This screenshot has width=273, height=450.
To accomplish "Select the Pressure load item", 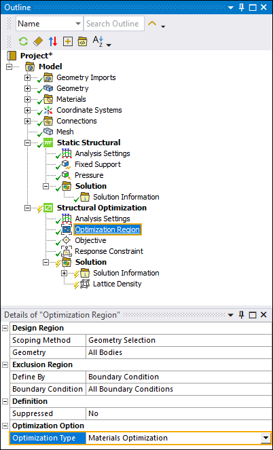I will (x=89, y=175).
